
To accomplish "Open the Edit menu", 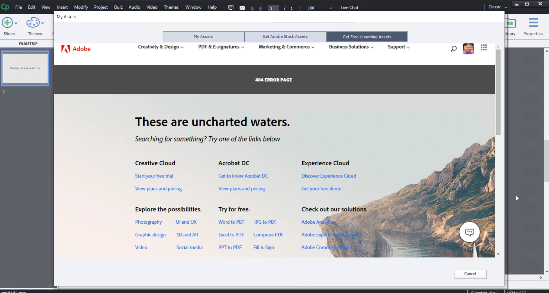I will click(x=32, y=7).
